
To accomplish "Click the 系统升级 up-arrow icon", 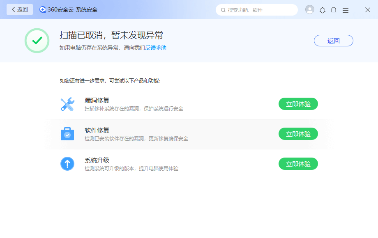I will click(67, 164).
